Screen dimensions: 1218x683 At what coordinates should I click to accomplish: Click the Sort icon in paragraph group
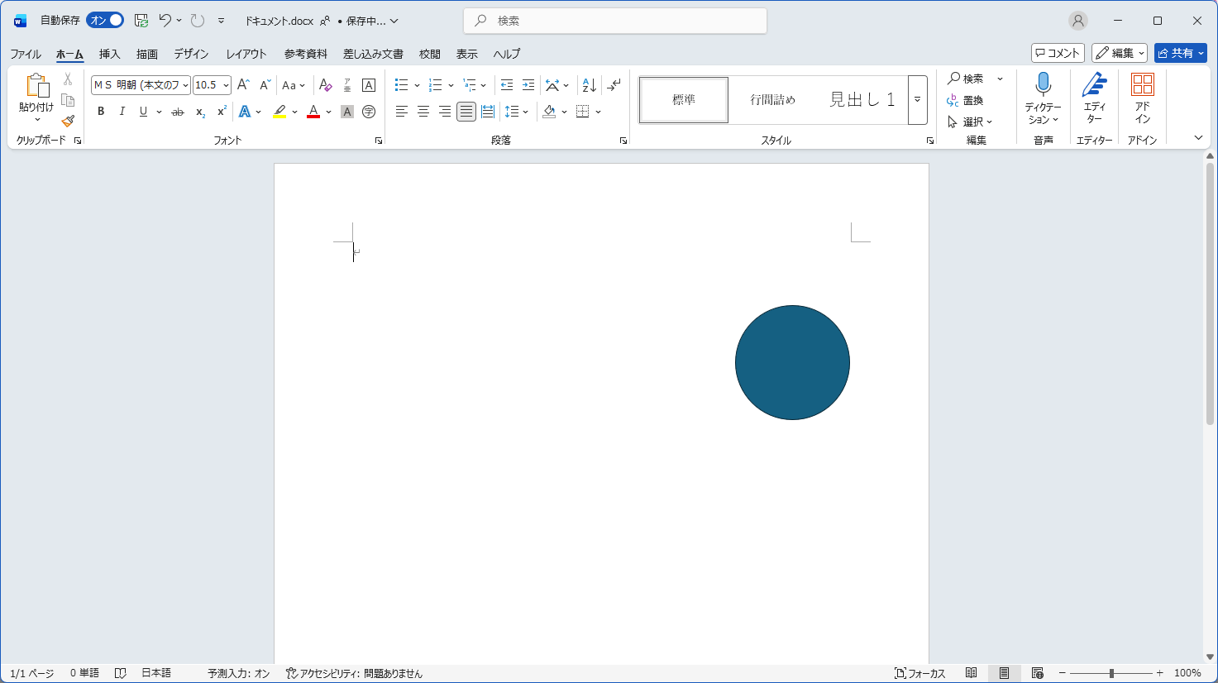tap(589, 85)
